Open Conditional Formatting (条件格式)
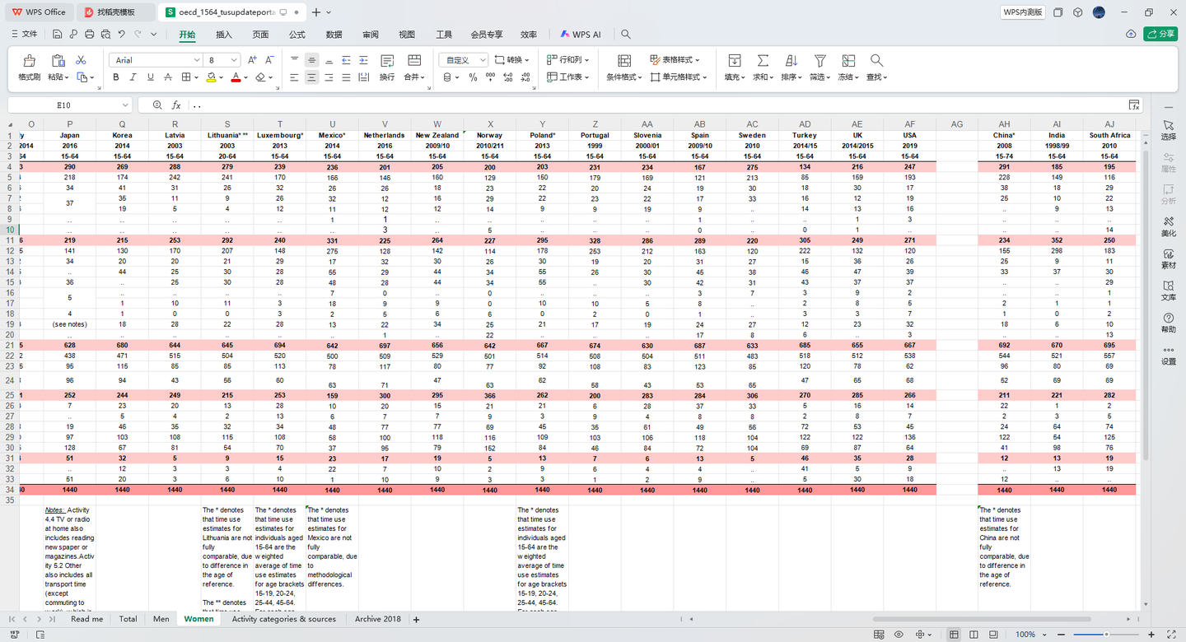 tap(624, 68)
